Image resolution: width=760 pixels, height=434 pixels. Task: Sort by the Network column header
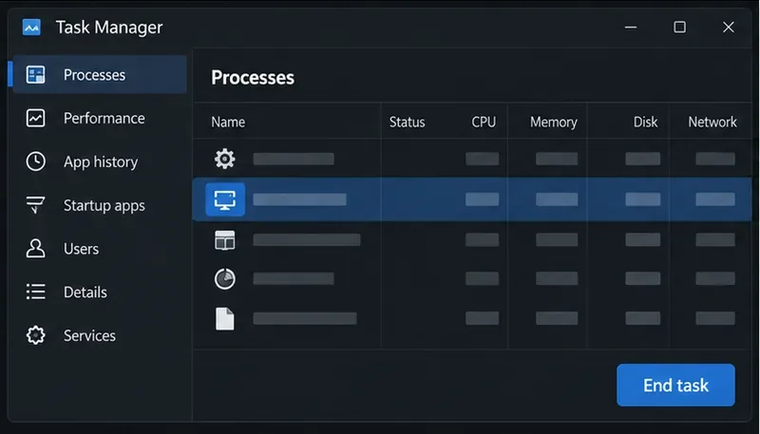[x=712, y=123]
